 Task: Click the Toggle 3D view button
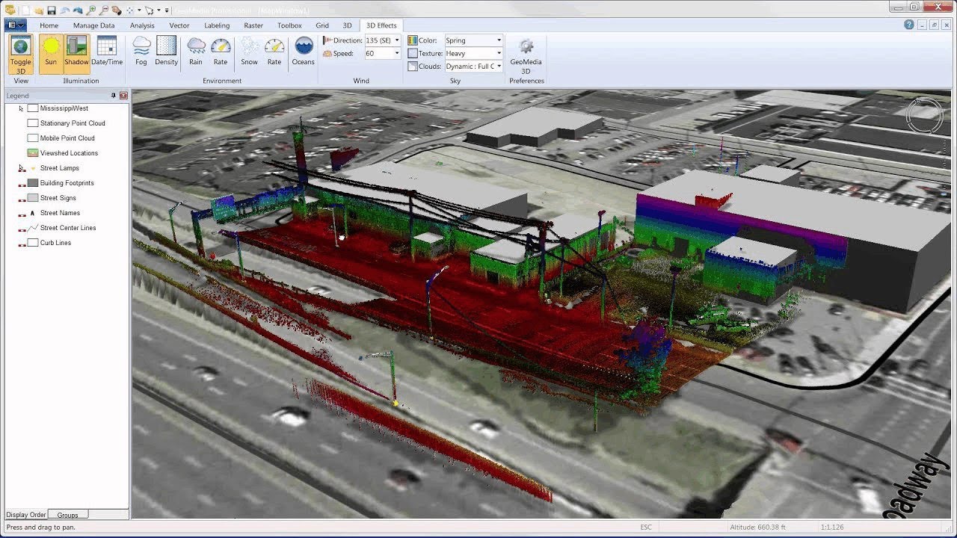21,54
